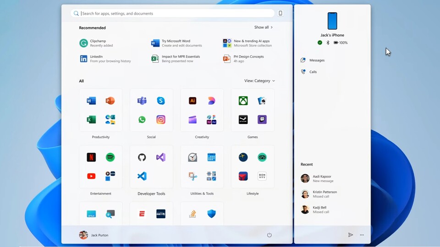Open Jack Purton user profile
The width and height of the screenshot is (440, 247).
(94, 235)
